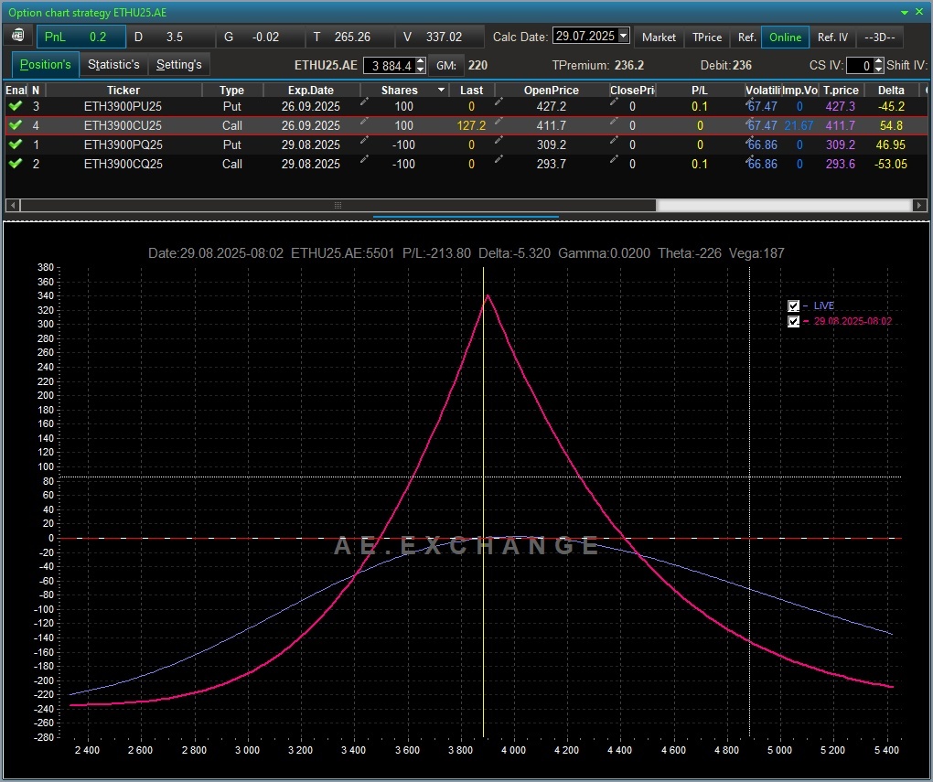Select the D delta metric button
The image size is (933, 782).
171,37
